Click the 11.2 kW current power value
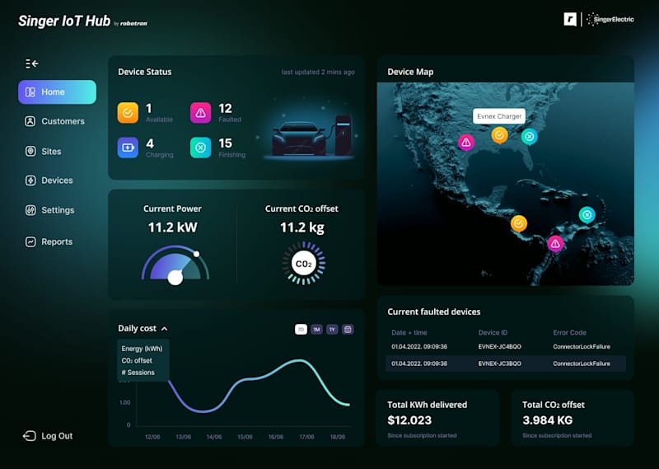The image size is (659, 469). 172,227
